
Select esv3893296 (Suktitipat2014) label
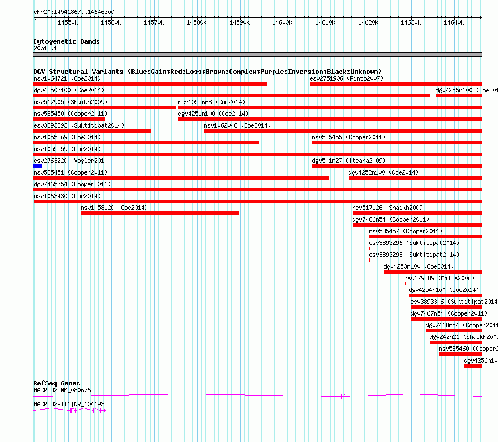[x=414, y=243]
